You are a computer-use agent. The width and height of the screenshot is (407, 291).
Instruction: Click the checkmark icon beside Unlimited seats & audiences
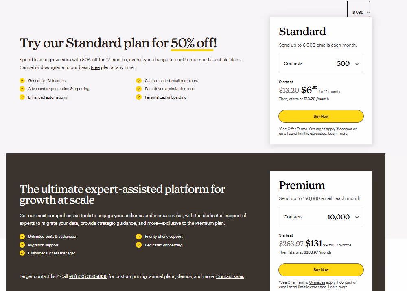pos(22,236)
